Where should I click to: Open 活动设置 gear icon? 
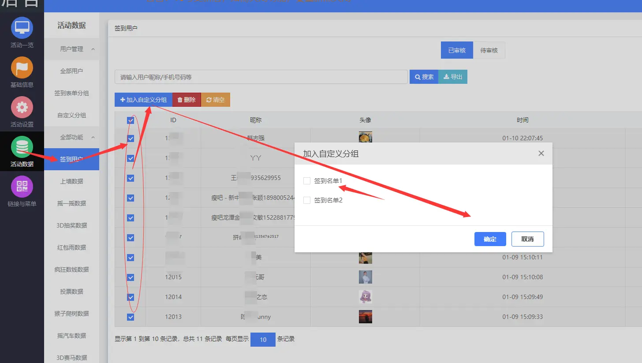[x=22, y=107]
